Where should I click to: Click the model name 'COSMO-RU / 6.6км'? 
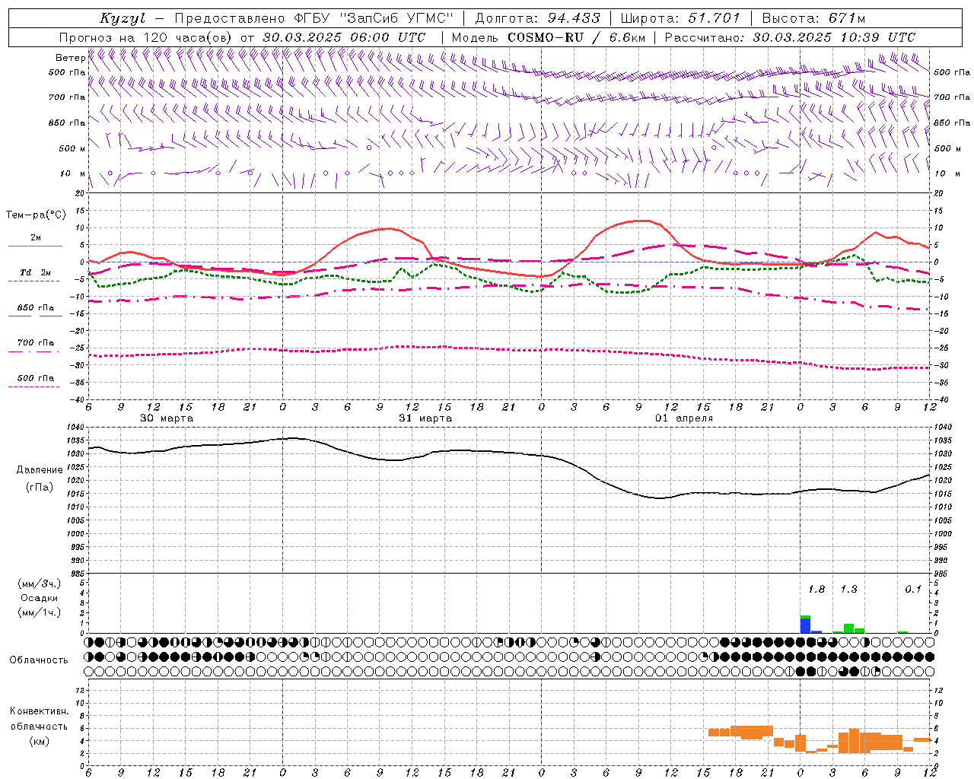(576, 37)
